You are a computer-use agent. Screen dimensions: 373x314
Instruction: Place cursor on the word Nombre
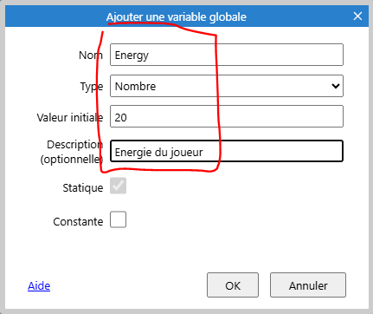pyautogui.click(x=135, y=86)
